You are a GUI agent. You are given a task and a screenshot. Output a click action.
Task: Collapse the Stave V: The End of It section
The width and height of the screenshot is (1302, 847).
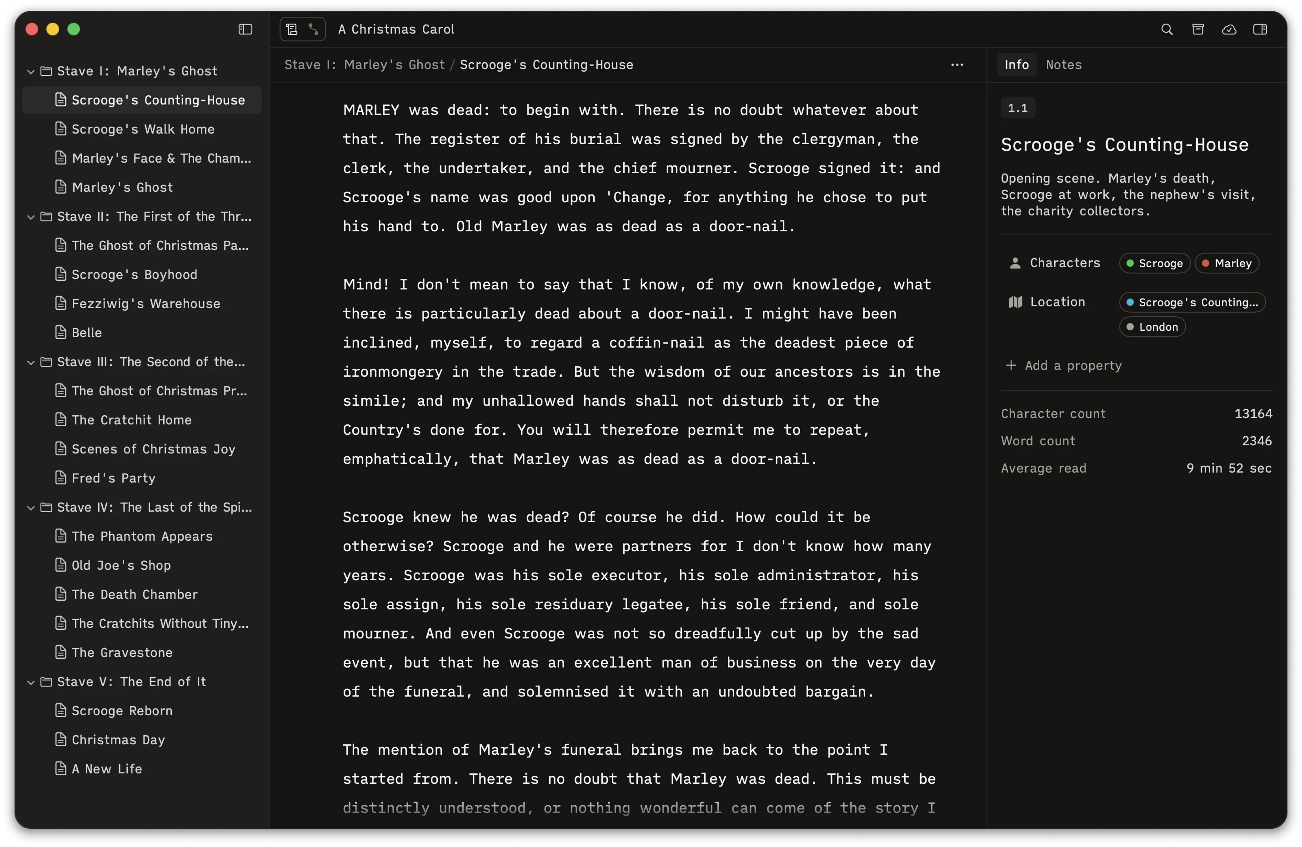click(x=30, y=681)
